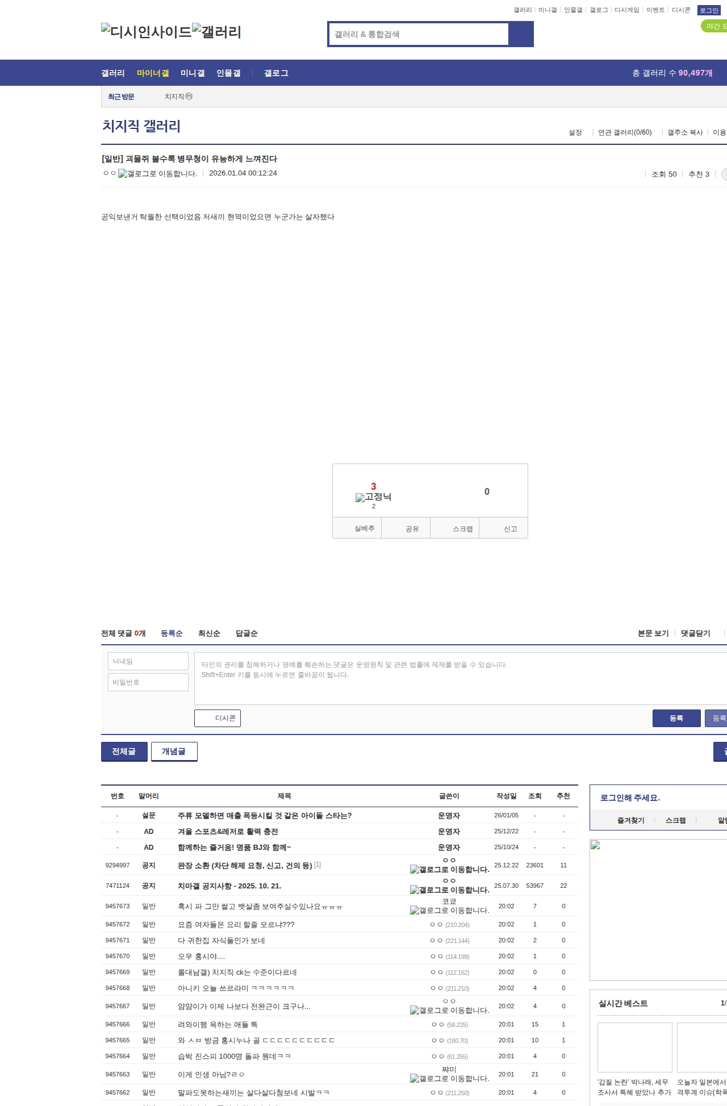727x1106 pixels.
Task: Click the blue search button beside the search box
Action: [521, 34]
